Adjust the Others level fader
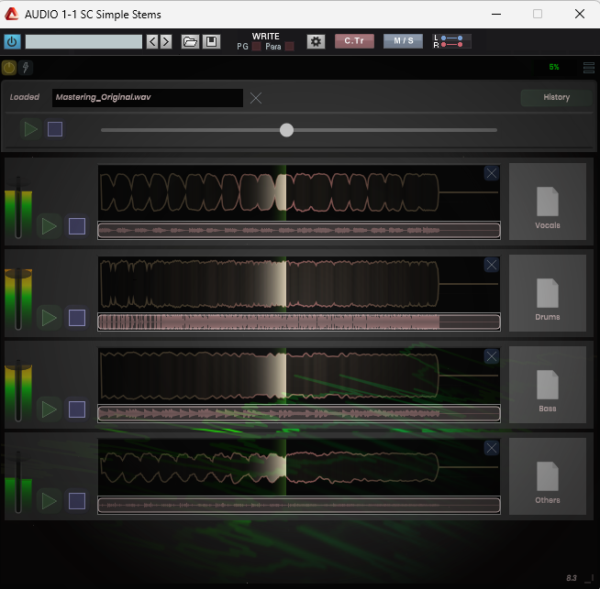This screenshot has width=600, height=589. (18, 483)
